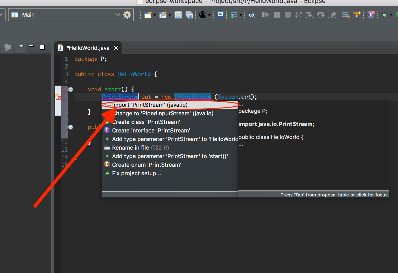Maximize the left side panel
The image size is (398, 273).
(x=42, y=47)
